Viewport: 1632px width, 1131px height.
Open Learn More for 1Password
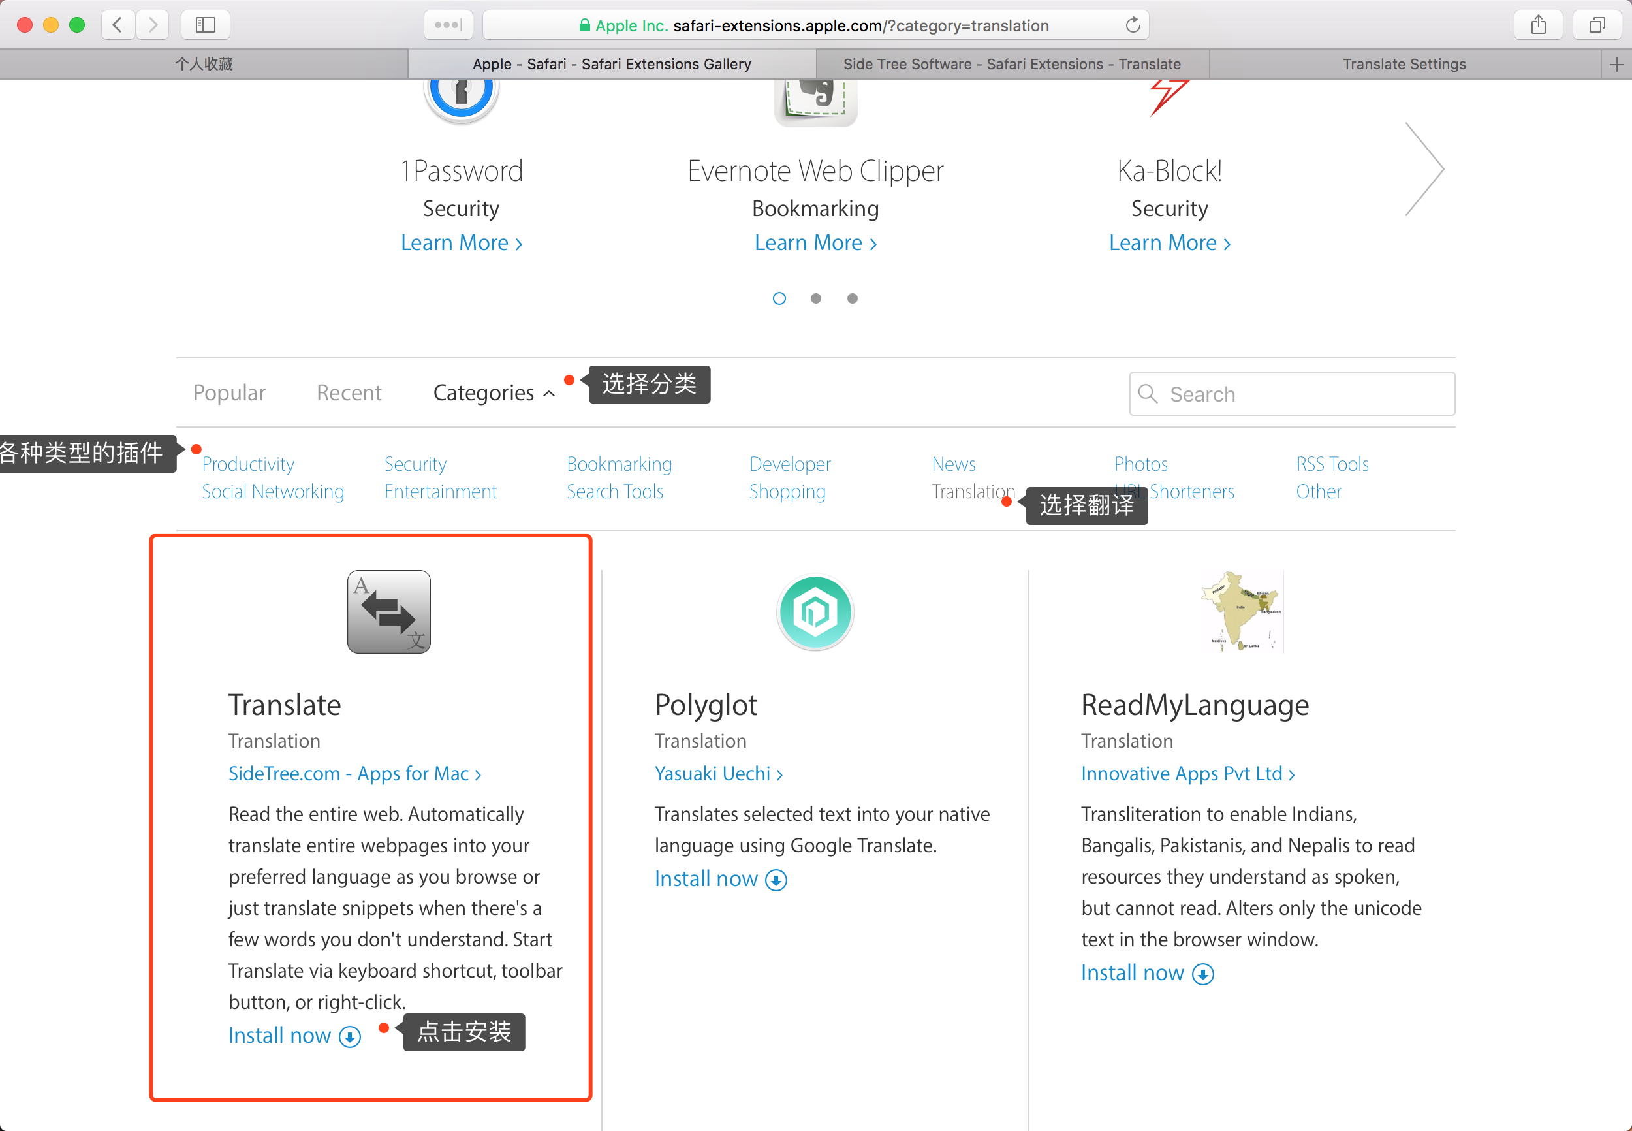tap(461, 243)
